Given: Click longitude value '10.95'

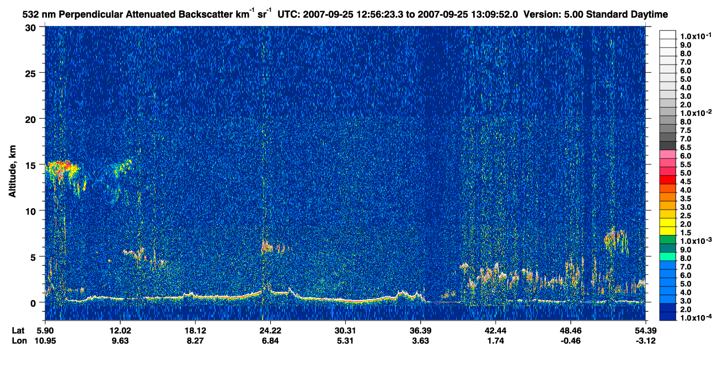Looking at the screenshot, I should pyautogui.click(x=45, y=341).
